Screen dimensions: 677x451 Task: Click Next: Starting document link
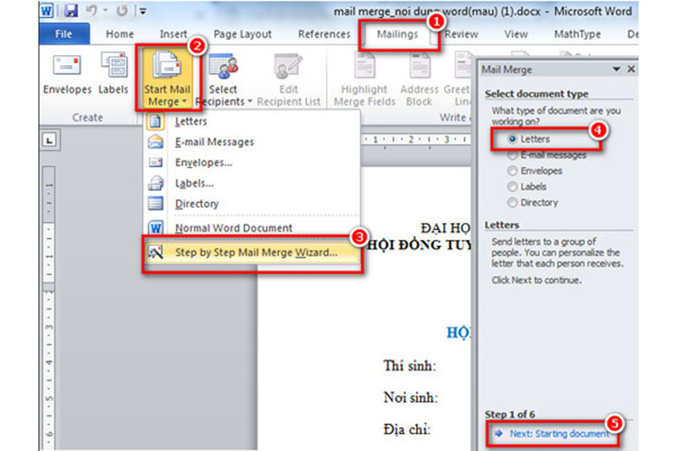(x=559, y=434)
